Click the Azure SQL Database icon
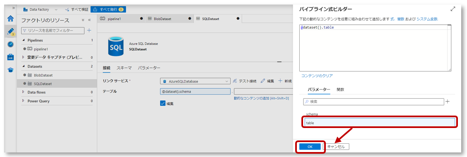The image size is (467, 157). tap(116, 46)
